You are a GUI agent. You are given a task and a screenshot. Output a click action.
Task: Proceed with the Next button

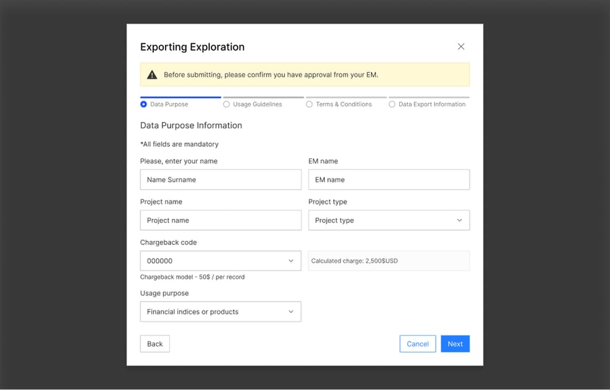pos(455,344)
